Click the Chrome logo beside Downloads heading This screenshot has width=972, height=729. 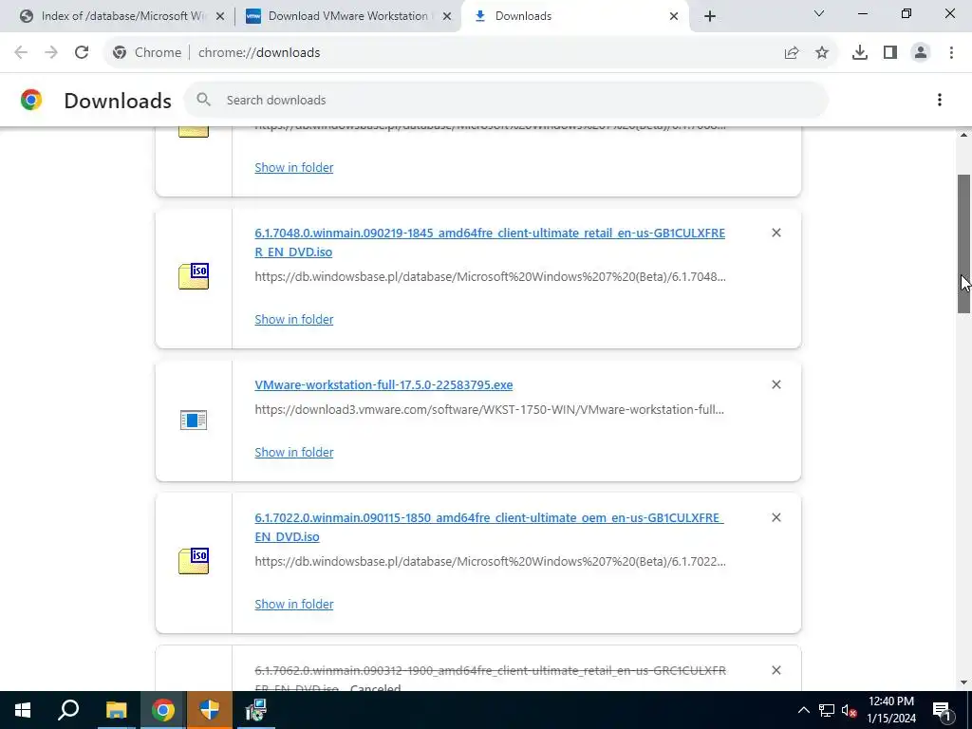[31, 100]
